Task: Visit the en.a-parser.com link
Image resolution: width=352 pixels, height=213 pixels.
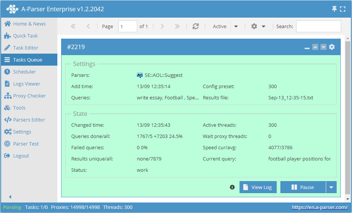Action: [319, 207]
